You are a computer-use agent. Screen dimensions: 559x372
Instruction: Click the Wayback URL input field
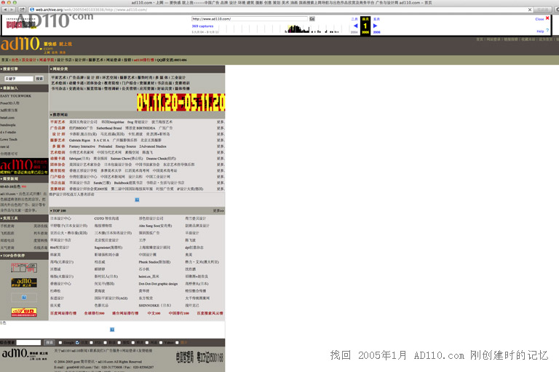tap(250, 19)
